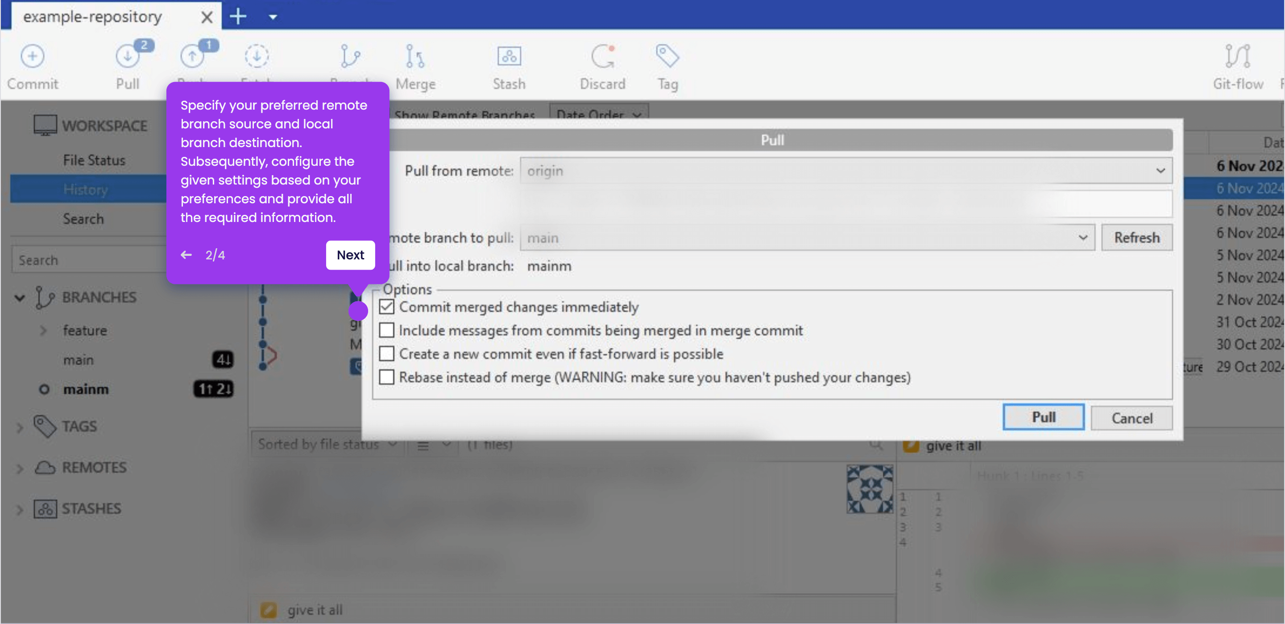
Task: Check Include messages from commits being merged
Action: click(x=386, y=330)
